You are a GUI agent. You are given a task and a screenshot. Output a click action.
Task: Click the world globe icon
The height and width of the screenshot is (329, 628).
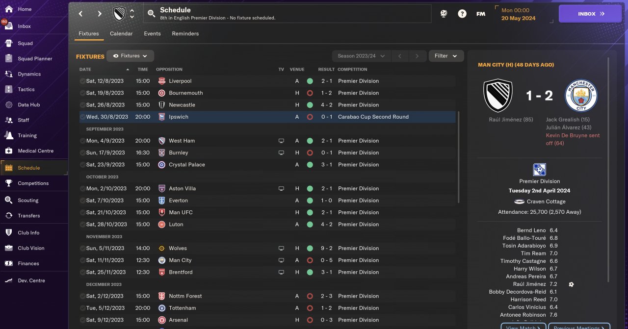pos(444,14)
